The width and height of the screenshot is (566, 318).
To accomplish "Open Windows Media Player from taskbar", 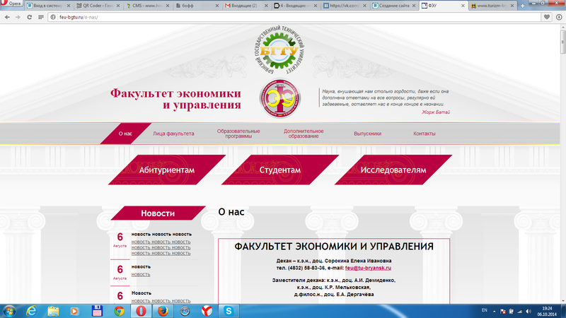I will coord(74,311).
